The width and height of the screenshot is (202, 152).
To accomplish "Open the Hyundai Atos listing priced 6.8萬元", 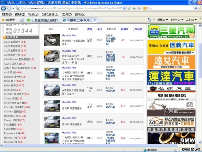I will click(69, 85).
